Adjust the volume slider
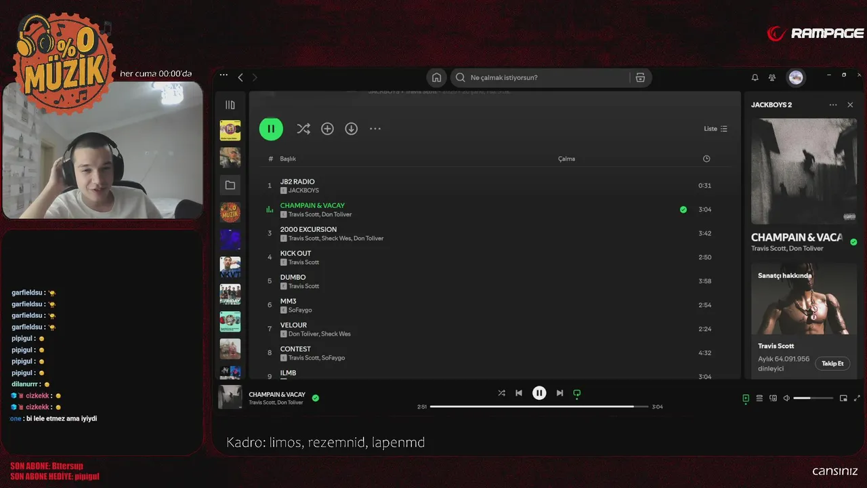This screenshot has width=867, height=488. click(812, 399)
